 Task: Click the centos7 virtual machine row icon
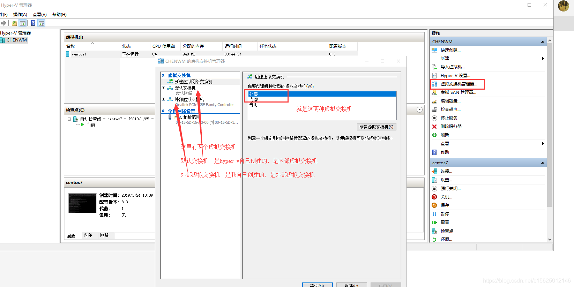[x=68, y=54]
